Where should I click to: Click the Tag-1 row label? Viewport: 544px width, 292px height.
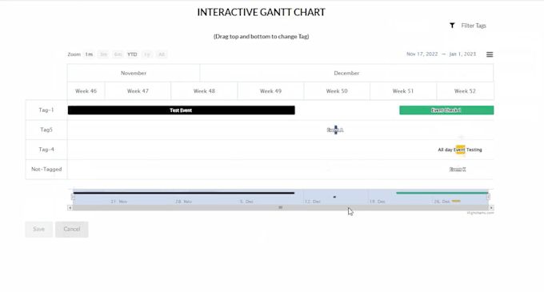pos(46,110)
